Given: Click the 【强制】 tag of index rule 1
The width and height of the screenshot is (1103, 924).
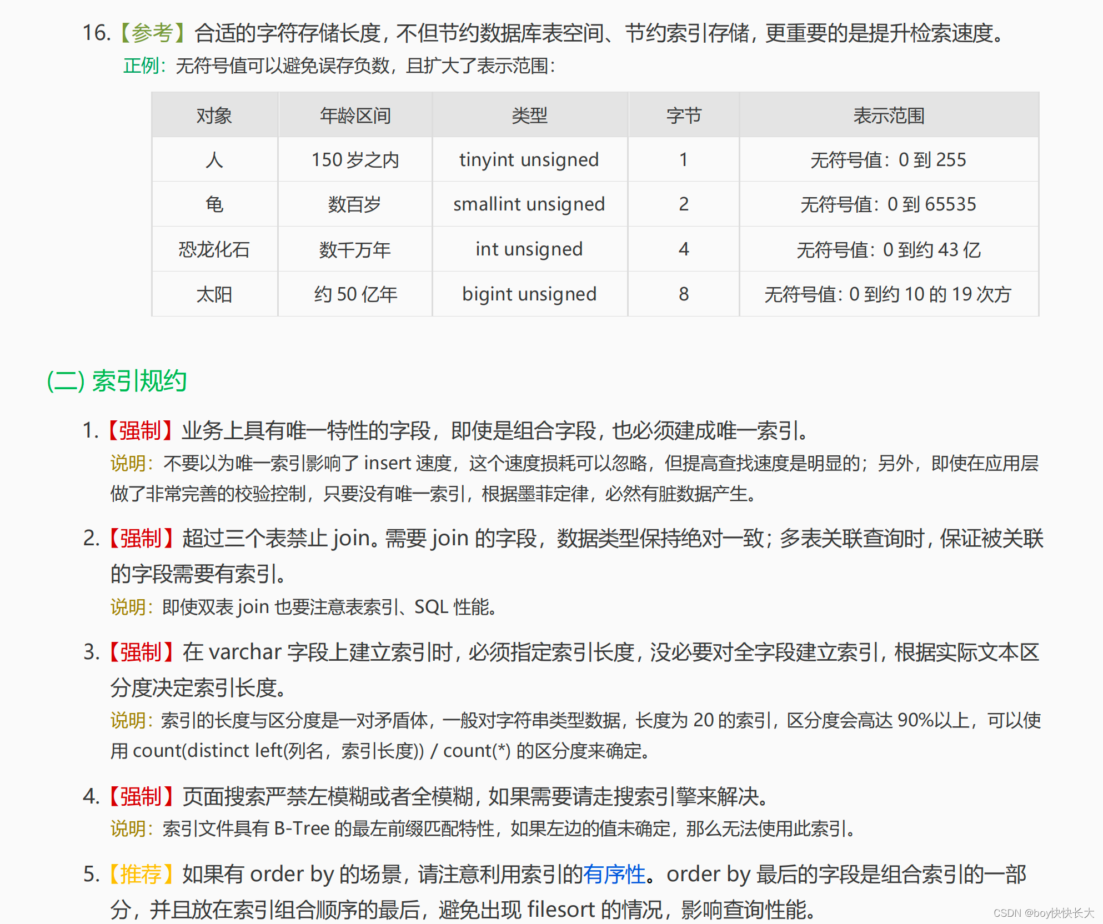Looking at the screenshot, I should 141,430.
